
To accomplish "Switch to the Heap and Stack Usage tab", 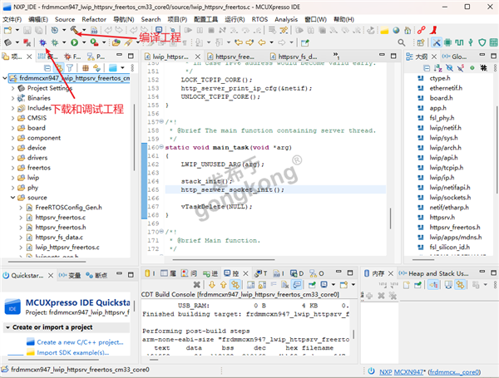I will (434, 273).
